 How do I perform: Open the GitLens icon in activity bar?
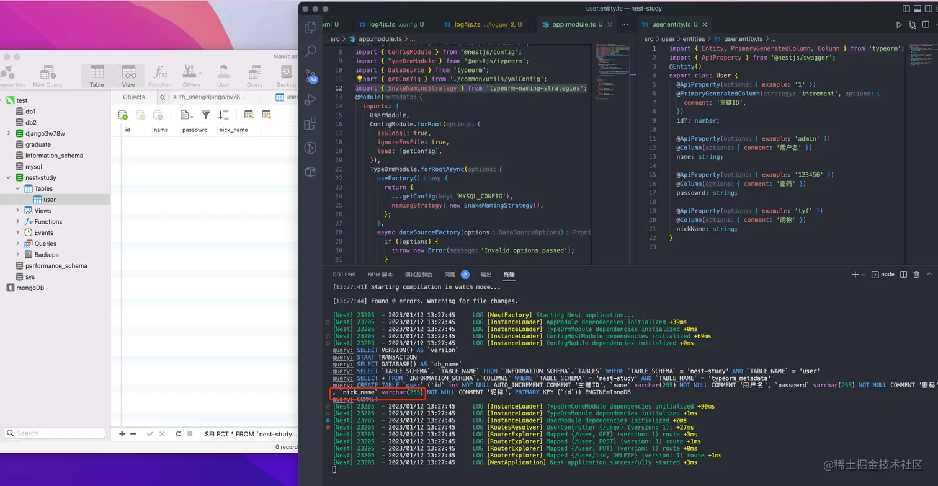pos(311,148)
